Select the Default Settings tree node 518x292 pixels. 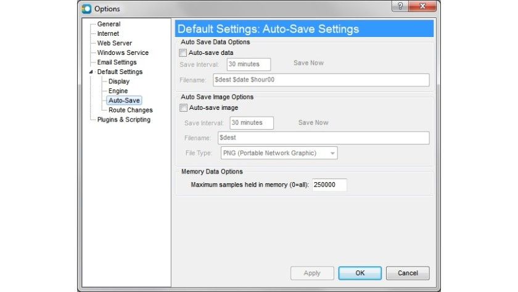(x=120, y=72)
